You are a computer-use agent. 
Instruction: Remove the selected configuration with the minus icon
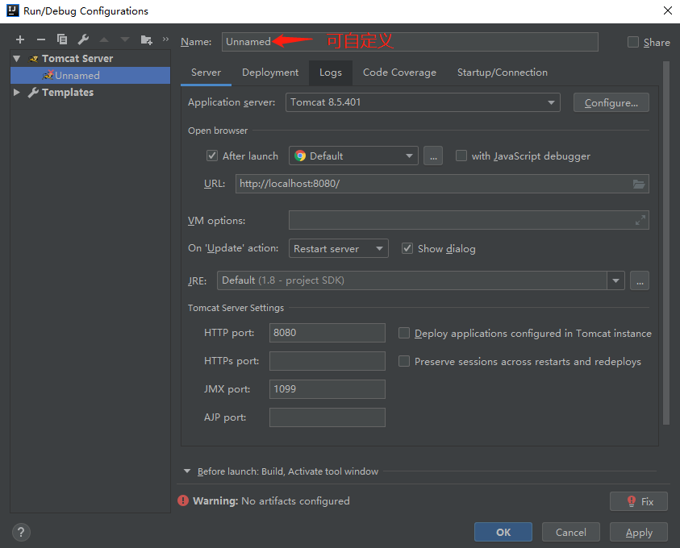coord(41,39)
